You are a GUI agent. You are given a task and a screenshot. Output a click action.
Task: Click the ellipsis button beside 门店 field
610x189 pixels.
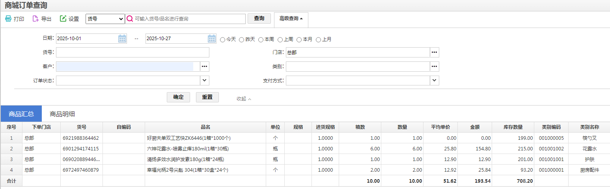tap(434, 52)
